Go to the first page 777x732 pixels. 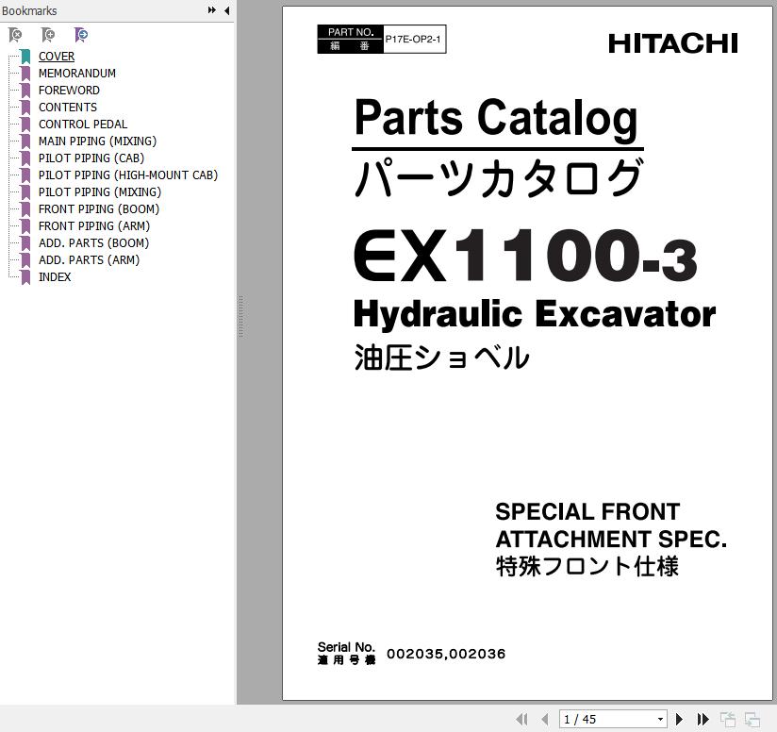pos(521,719)
